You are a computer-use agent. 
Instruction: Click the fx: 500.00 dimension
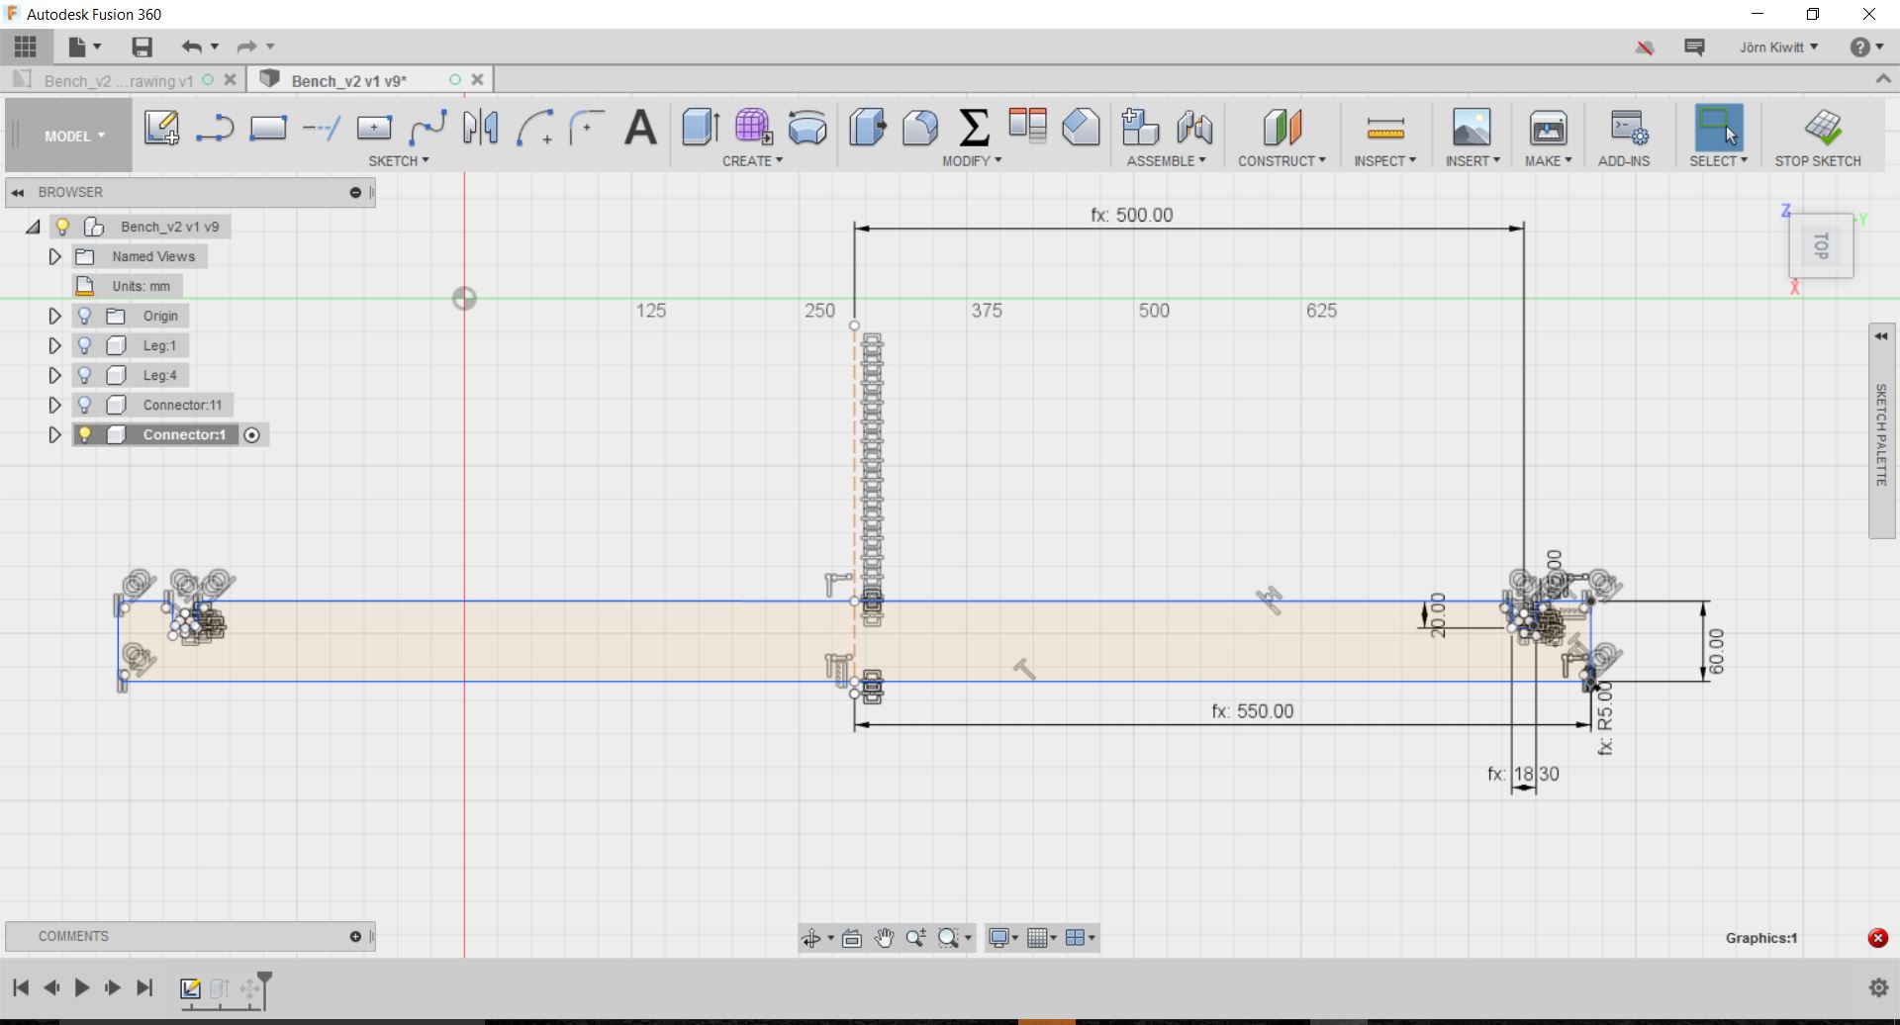pos(1132,215)
